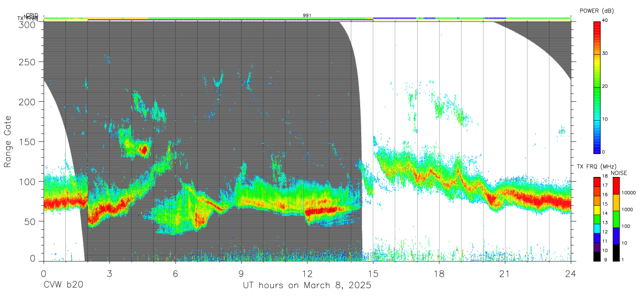Click Range Gate axis tick '250'

tap(28, 62)
